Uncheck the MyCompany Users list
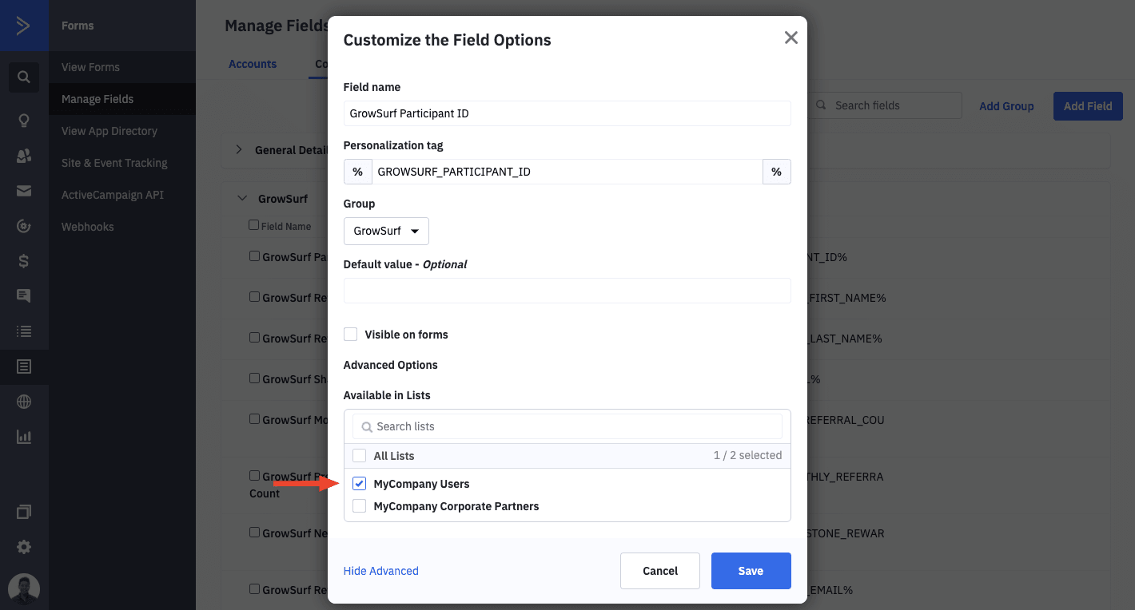Image resolution: width=1135 pixels, height=610 pixels. [x=359, y=483]
